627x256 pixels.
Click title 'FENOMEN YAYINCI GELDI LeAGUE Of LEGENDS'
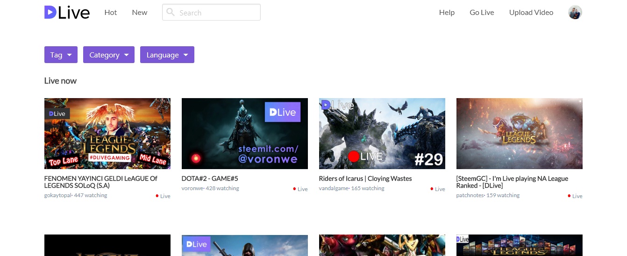[x=101, y=182]
